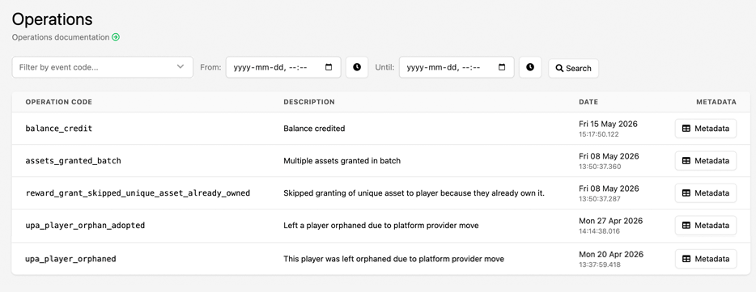
Task: Open Metadata for upa_player_orphaned row
Action: 705,259
